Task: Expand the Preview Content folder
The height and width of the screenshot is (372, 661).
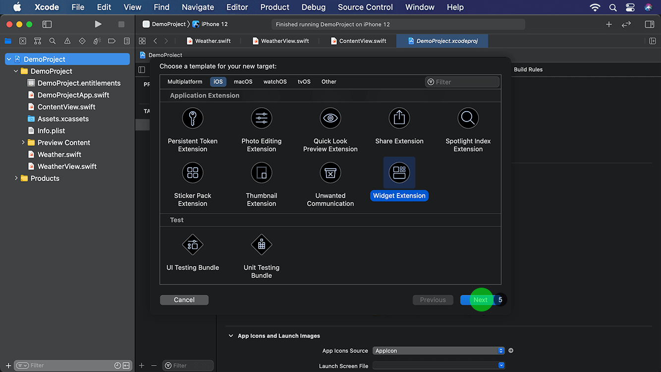Action: [23, 142]
